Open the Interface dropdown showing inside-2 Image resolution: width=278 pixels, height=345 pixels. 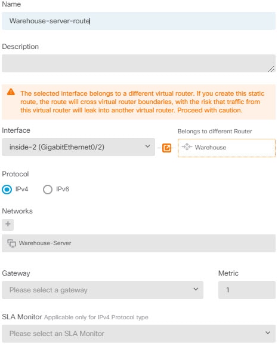coord(78,147)
